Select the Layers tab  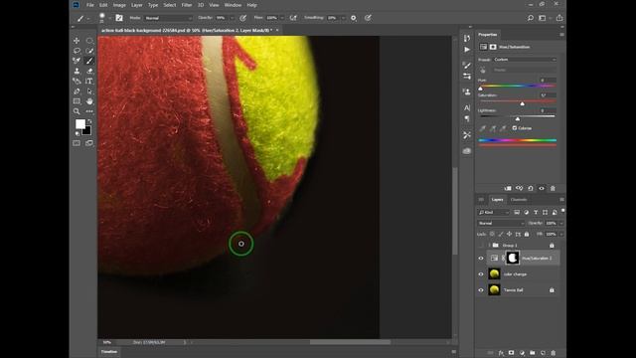(497, 200)
